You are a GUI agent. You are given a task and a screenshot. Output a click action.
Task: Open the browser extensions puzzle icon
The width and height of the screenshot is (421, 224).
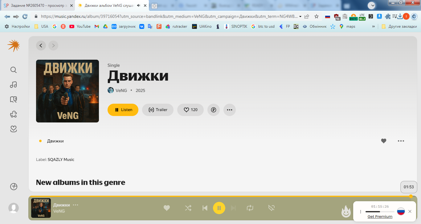tap(388, 16)
